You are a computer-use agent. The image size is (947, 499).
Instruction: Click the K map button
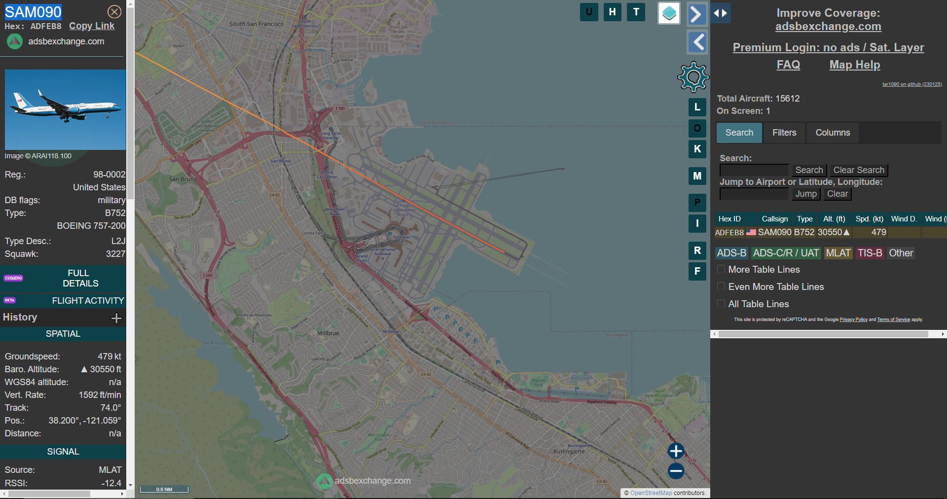click(697, 149)
